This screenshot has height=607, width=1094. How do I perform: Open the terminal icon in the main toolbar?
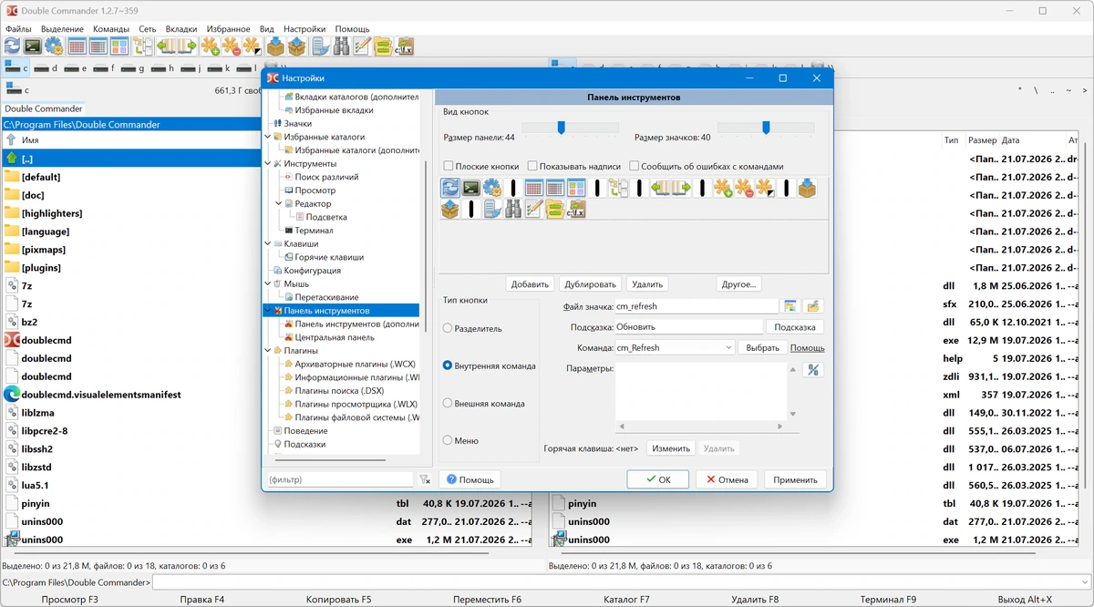(33, 46)
